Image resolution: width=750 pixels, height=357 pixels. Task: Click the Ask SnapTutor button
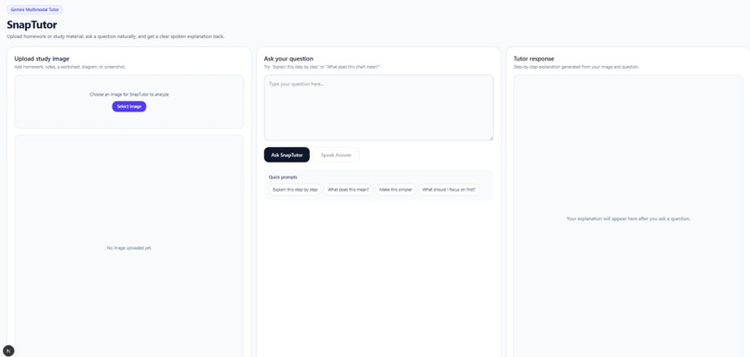[x=287, y=155]
